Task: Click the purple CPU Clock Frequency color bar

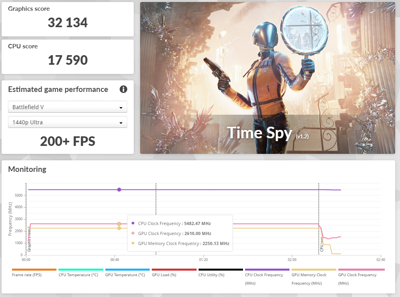Action: (x=267, y=269)
